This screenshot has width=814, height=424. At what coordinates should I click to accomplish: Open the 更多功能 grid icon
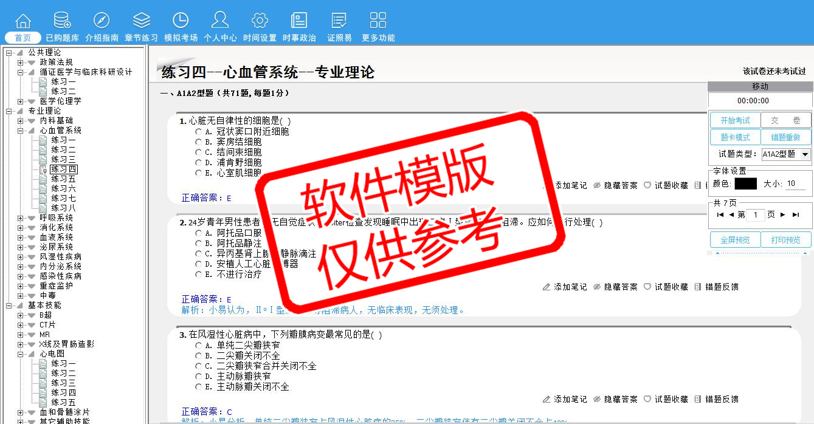click(378, 21)
